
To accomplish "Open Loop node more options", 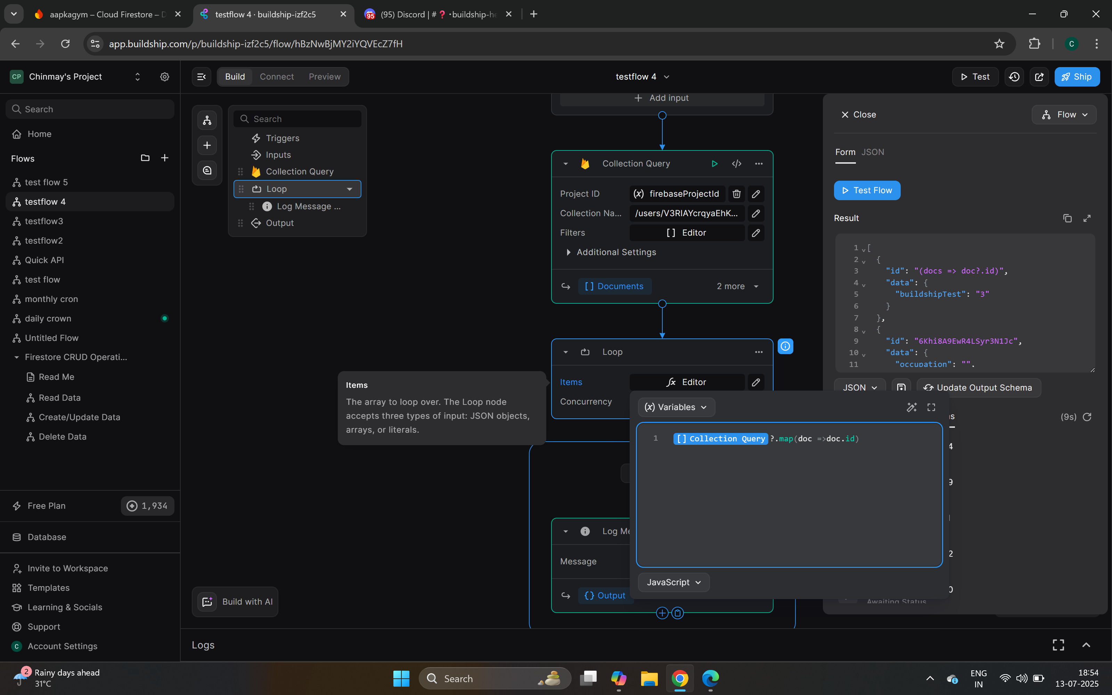I will click(x=759, y=352).
